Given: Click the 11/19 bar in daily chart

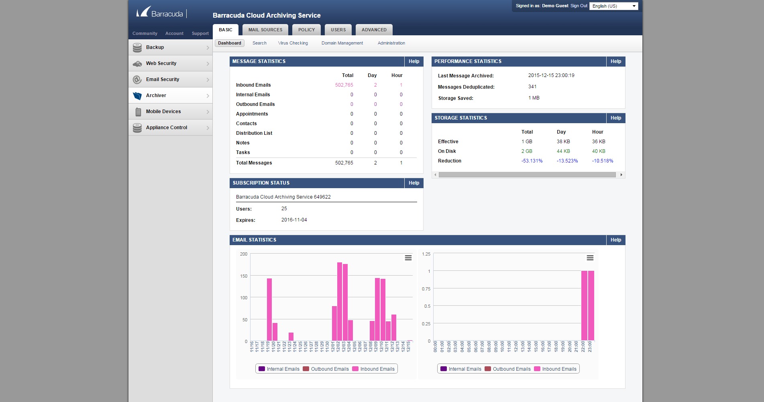Looking at the screenshot, I should click(269, 310).
